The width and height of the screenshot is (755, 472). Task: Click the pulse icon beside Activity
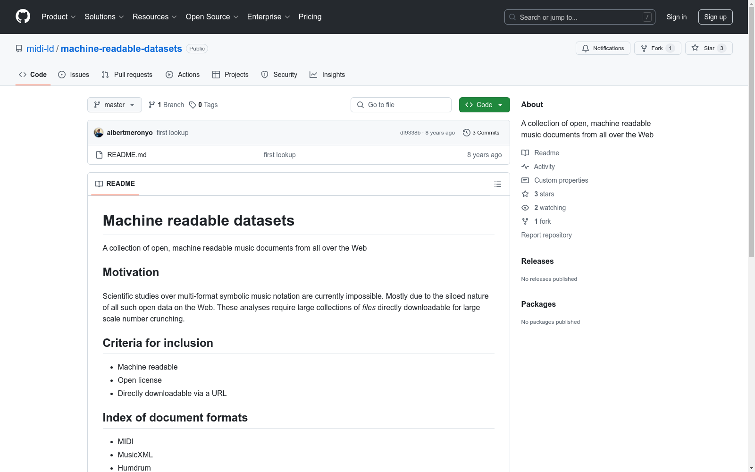tap(525, 167)
